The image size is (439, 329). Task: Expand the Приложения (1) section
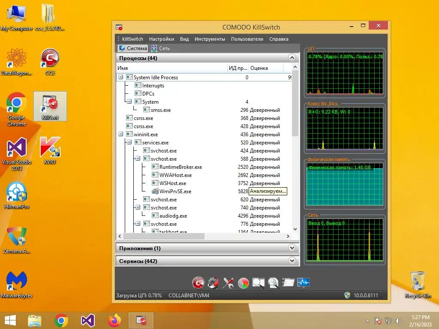292,248
